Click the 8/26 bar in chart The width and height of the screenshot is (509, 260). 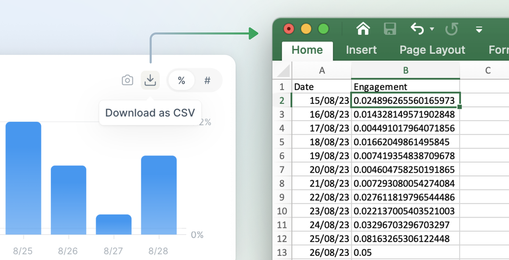(69, 200)
